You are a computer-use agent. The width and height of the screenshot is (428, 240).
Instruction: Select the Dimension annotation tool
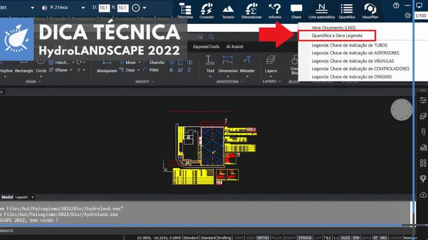click(228, 64)
